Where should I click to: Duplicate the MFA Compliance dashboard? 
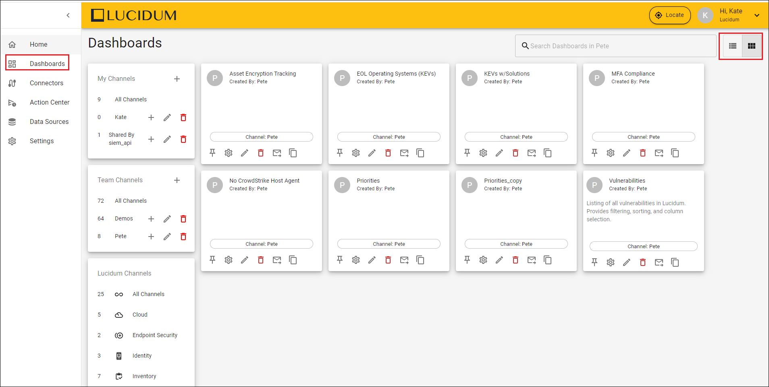(675, 153)
